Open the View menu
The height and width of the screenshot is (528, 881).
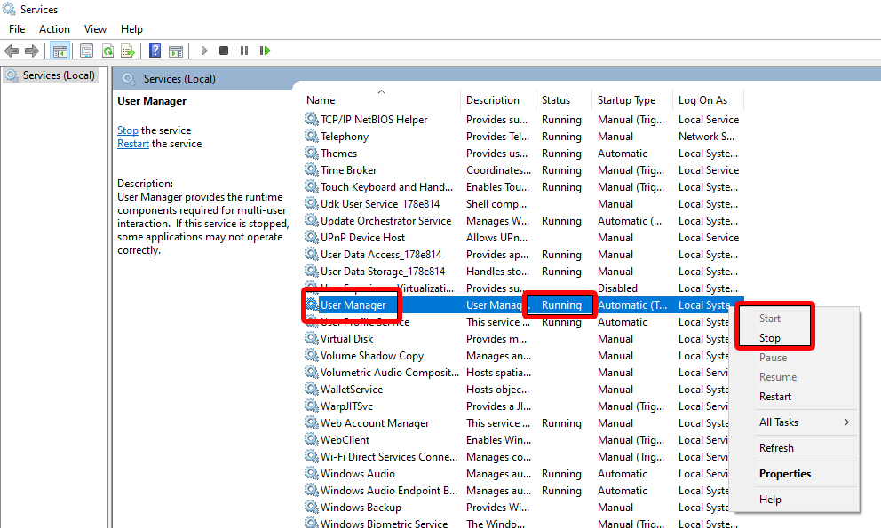click(x=95, y=28)
